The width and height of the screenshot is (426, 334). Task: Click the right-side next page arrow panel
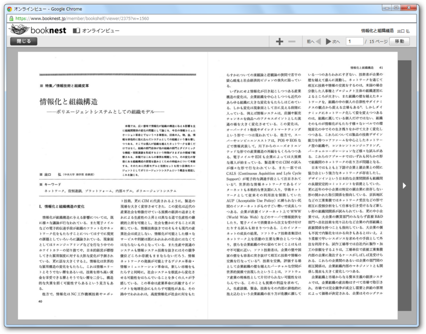tap(405, 186)
